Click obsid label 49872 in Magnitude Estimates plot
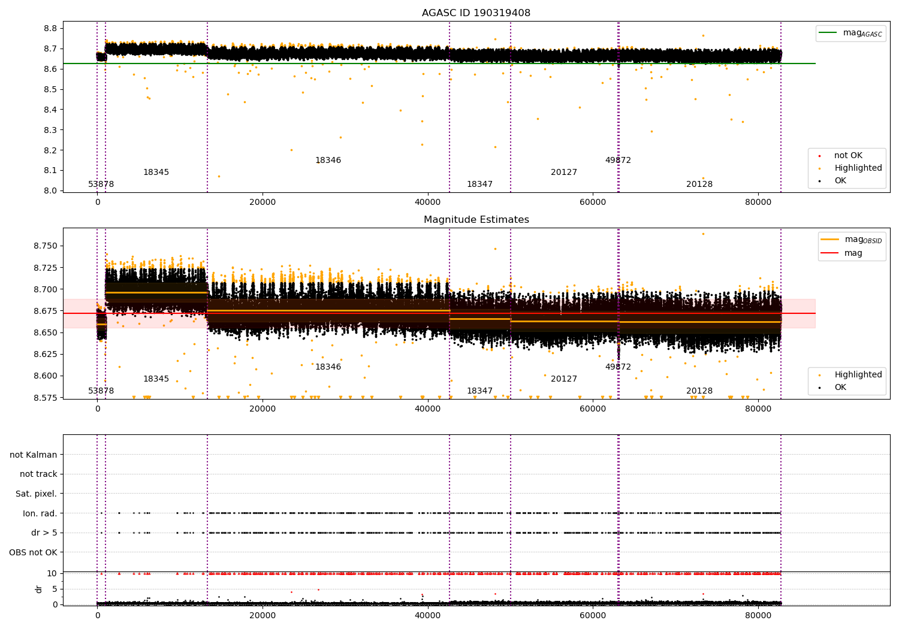 pyautogui.click(x=618, y=367)
